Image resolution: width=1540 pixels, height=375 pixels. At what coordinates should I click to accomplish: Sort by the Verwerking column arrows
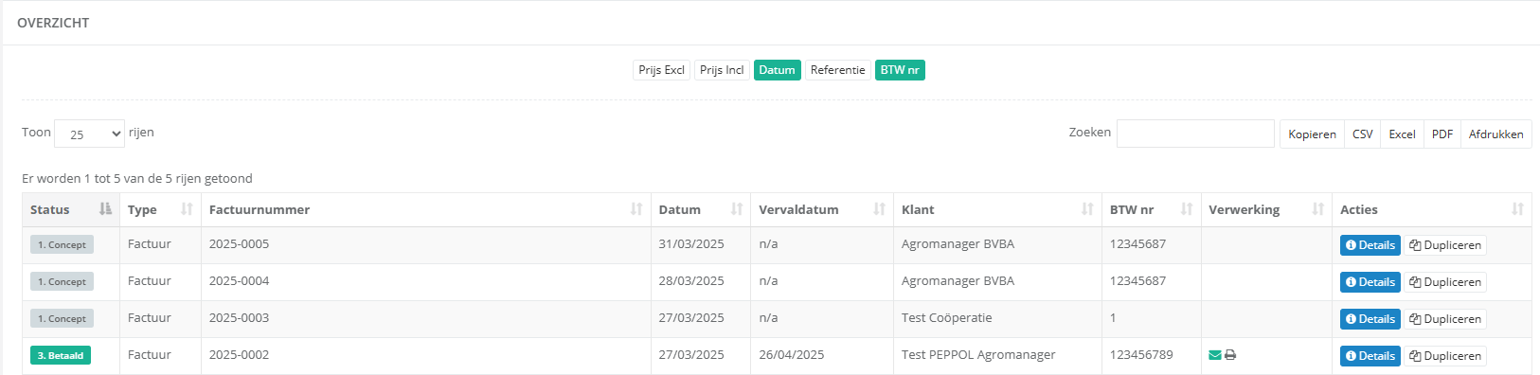(1318, 209)
